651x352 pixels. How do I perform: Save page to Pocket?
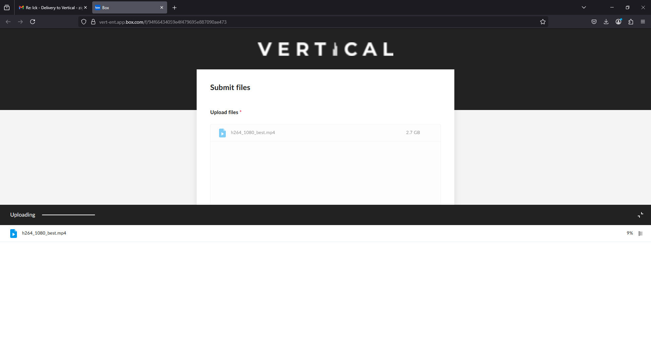[x=594, y=22]
